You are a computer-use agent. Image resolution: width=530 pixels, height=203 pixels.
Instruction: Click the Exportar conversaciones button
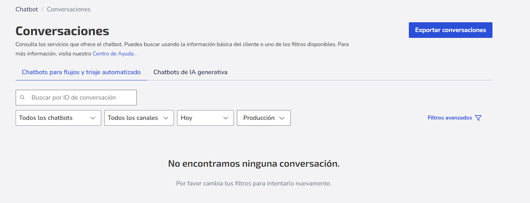pos(451,30)
